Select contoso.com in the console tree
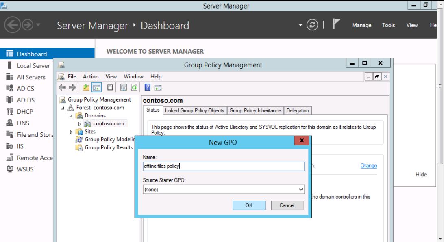Image resolution: width=444 pixels, height=242 pixels. (x=109, y=123)
